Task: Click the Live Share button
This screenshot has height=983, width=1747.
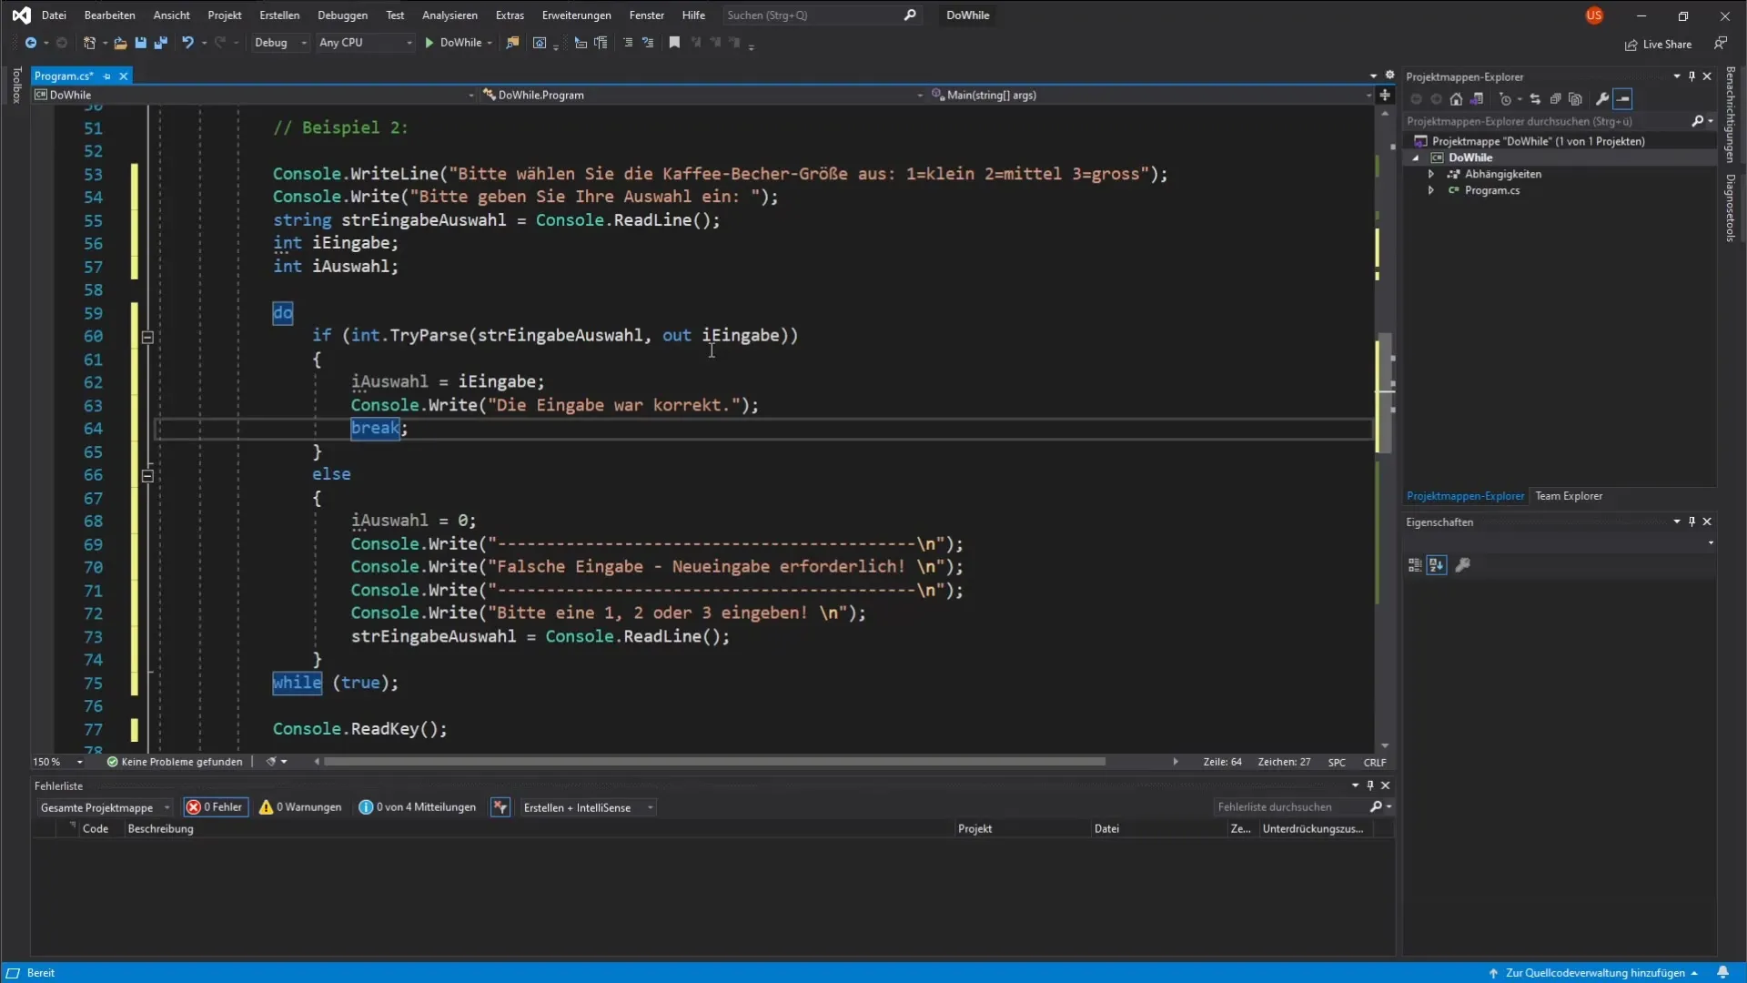Action: (1659, 45)
